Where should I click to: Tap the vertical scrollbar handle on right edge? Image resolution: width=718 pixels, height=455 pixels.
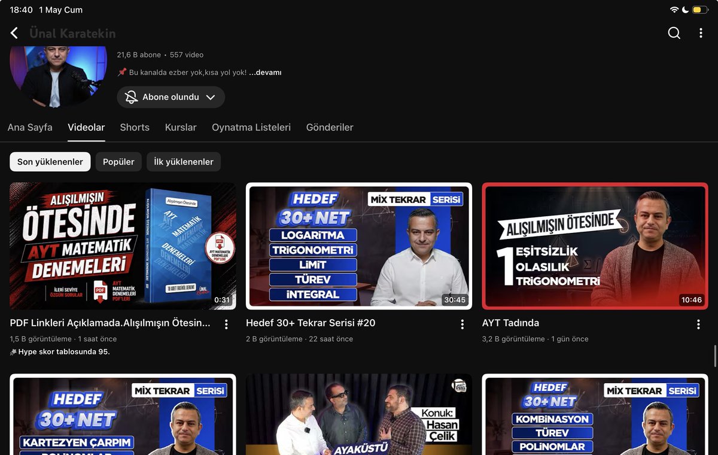point(716,356)
